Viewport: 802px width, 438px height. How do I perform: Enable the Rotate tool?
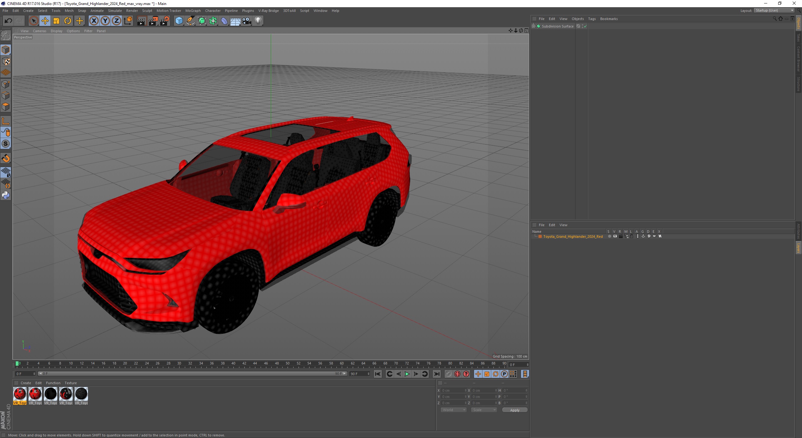click(x=67, y=21)
